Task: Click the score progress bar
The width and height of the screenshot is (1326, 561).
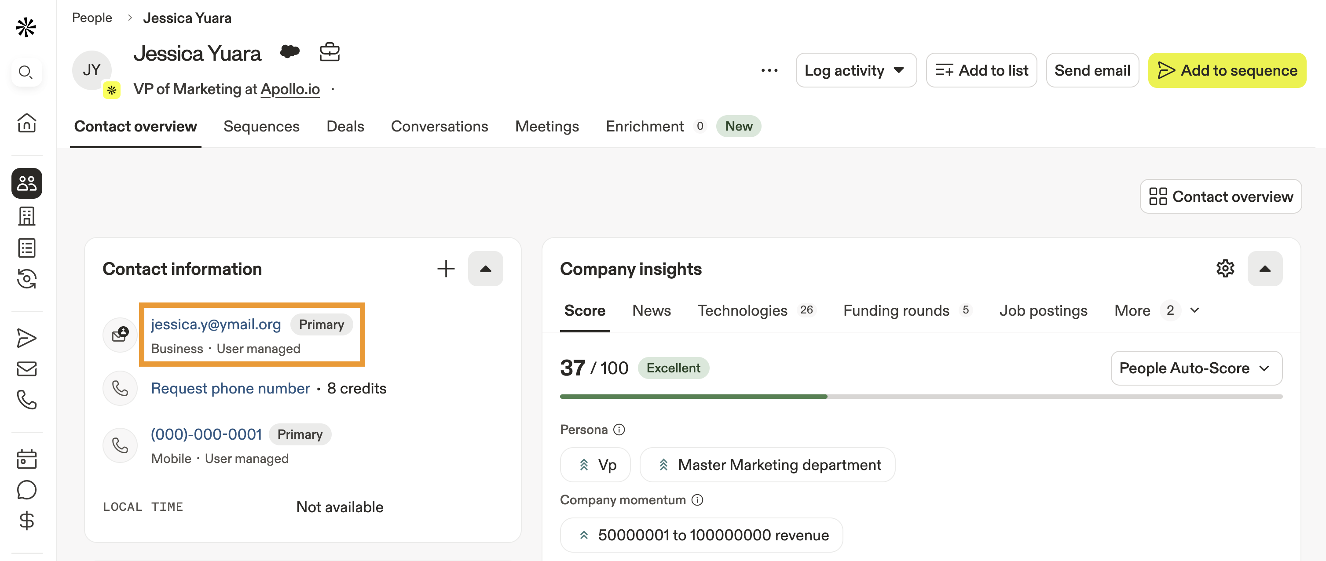Action: tap(920, 397)
